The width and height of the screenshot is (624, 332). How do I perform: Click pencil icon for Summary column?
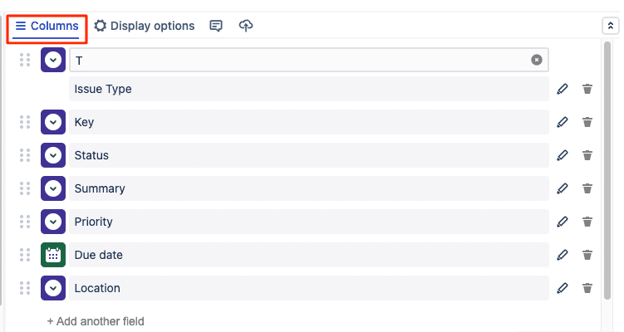[x=563, y=188]
